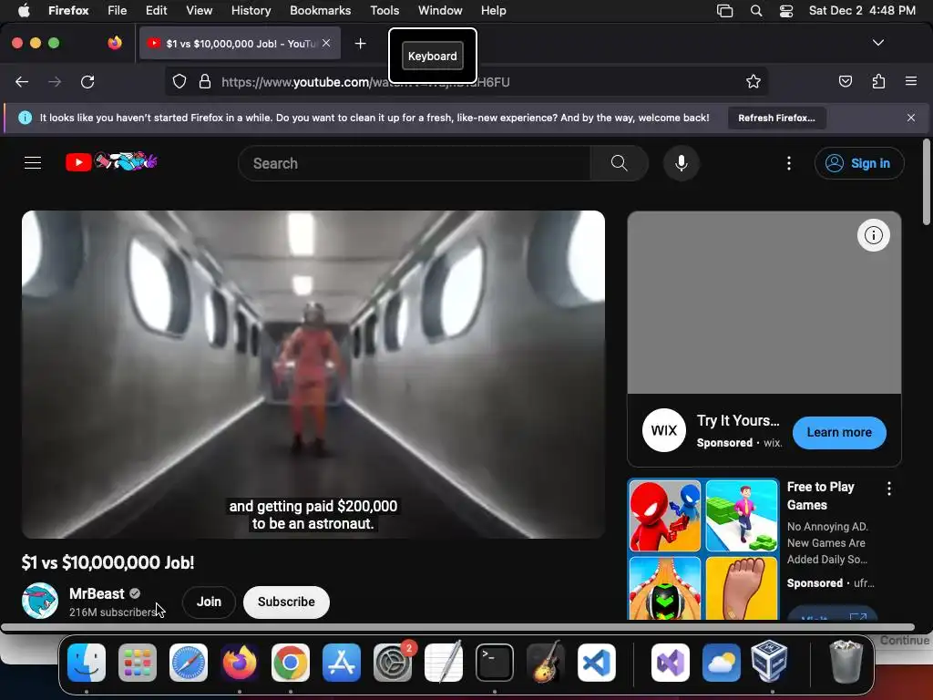Click the Firefox URL address field
Image resolution: width=933 pixels, height=700 pixels.
coord(466,81)
